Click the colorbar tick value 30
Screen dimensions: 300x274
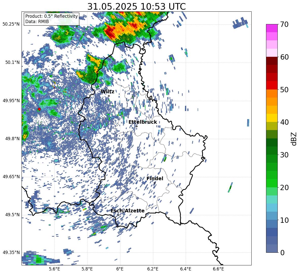coord(284,155)
